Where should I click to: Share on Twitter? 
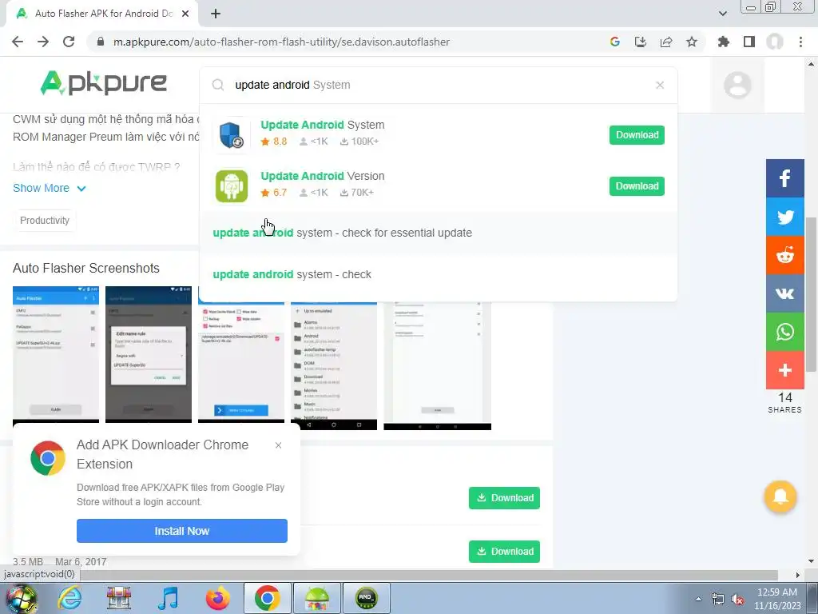784,217
